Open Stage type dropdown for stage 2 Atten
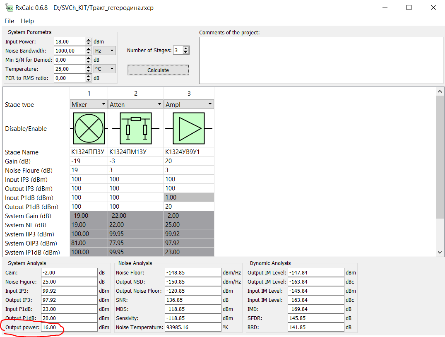Screen dimensions: 445x337 (x=136, y=104)
